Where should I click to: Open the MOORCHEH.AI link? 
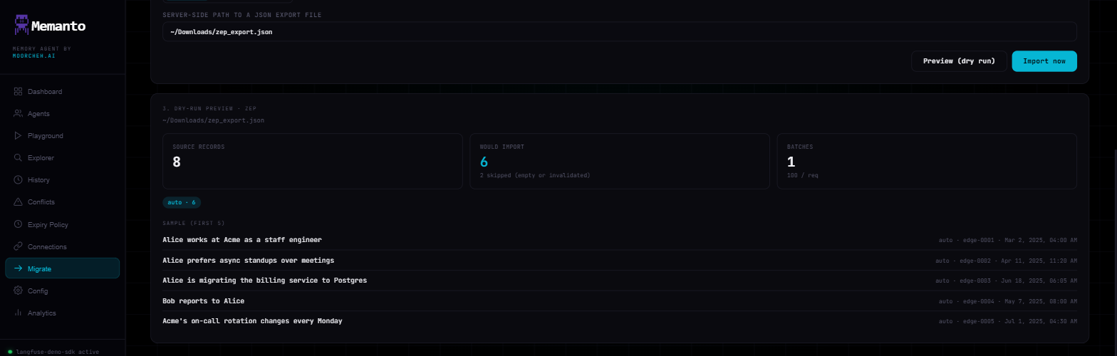pos(33,56)
